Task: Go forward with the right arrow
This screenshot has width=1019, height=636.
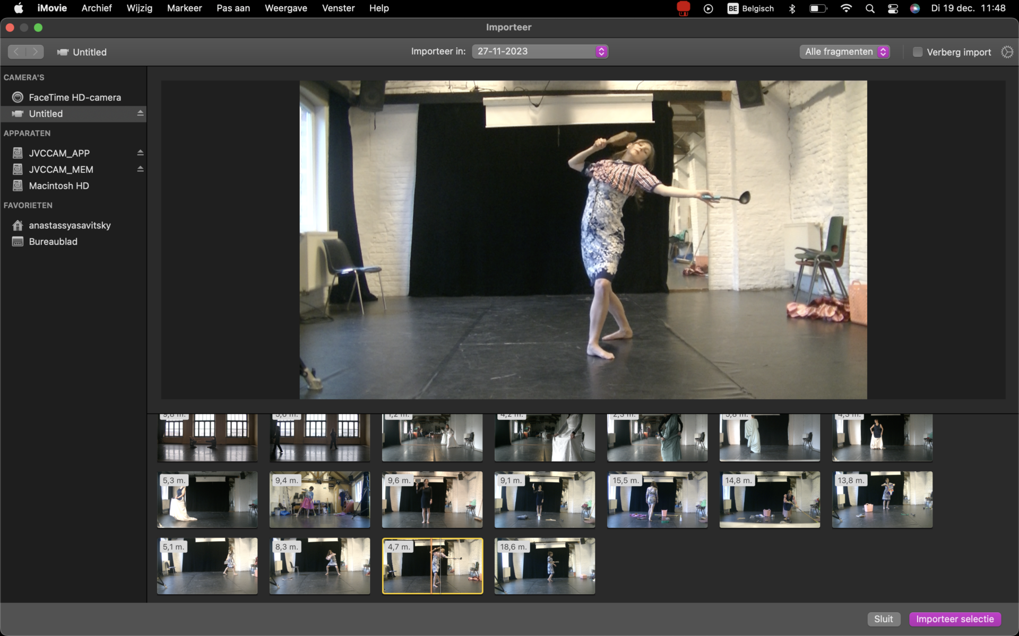Action: click(x=35, y=52)
